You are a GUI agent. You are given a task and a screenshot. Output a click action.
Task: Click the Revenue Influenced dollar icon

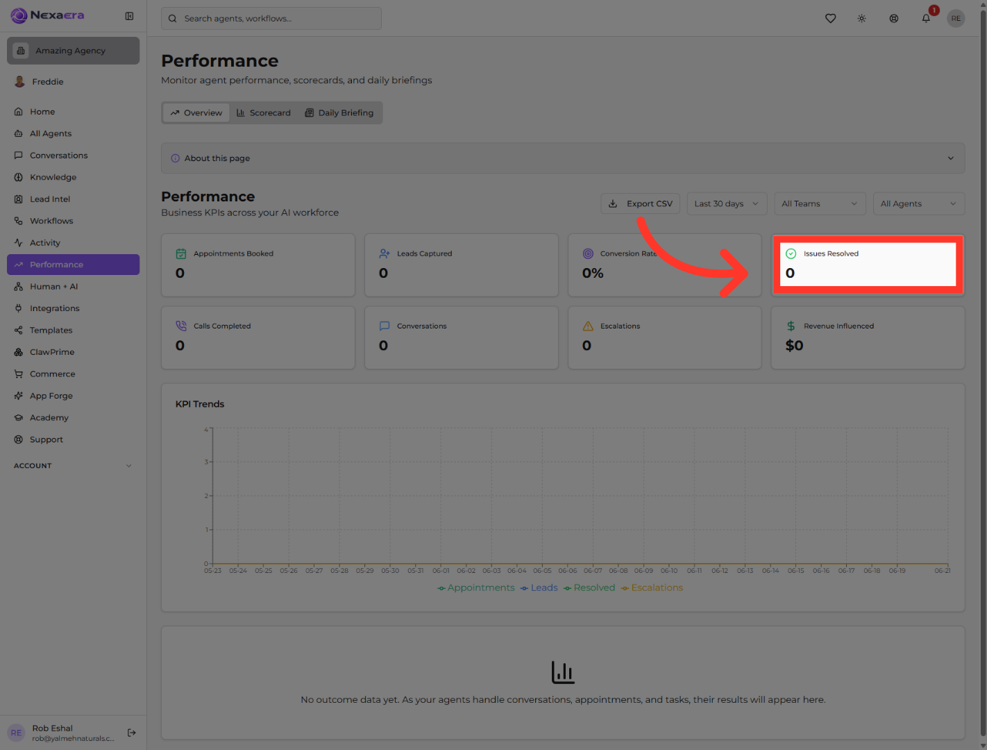[791, 326]
